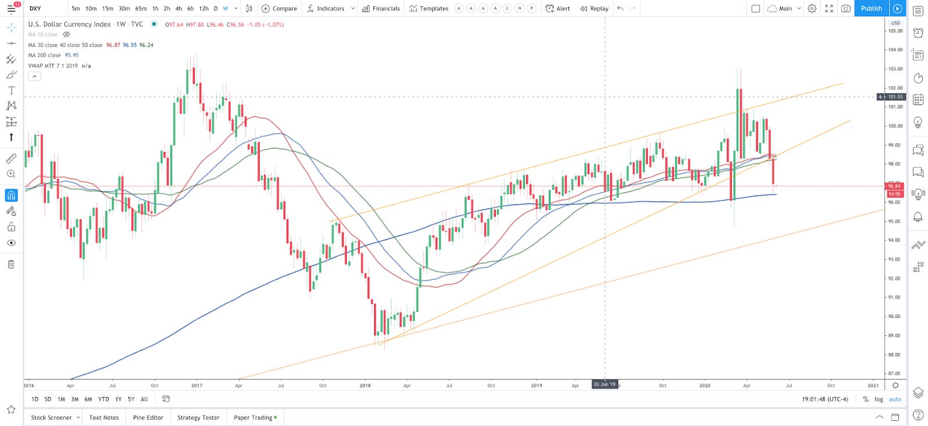Viewport: 928px width, 426px height.
Task: Open chart settings gear
Action: coord(812,9)
